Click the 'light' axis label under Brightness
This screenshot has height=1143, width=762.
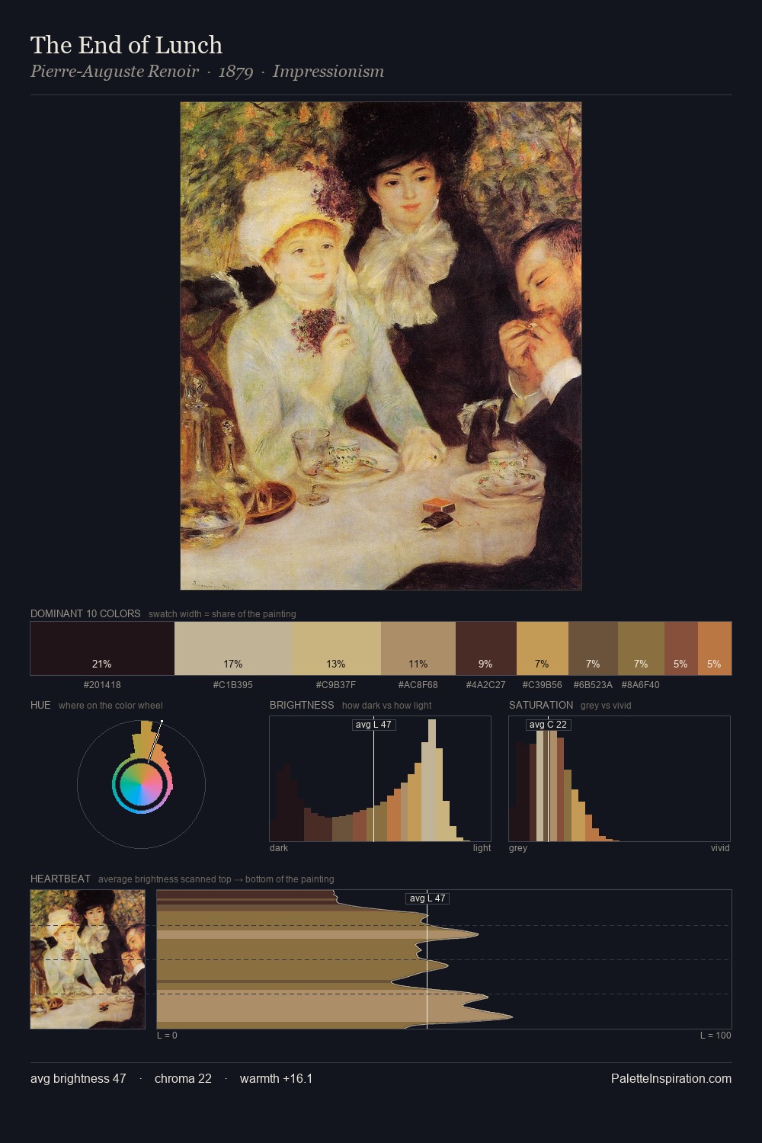click(482, 848)
